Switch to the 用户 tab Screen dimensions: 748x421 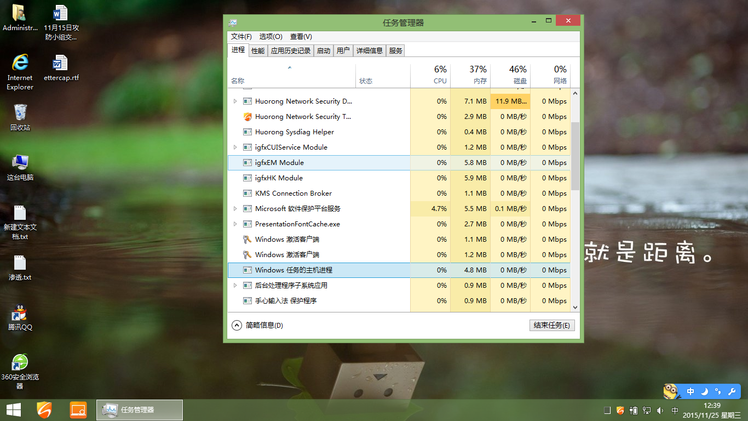343,51
